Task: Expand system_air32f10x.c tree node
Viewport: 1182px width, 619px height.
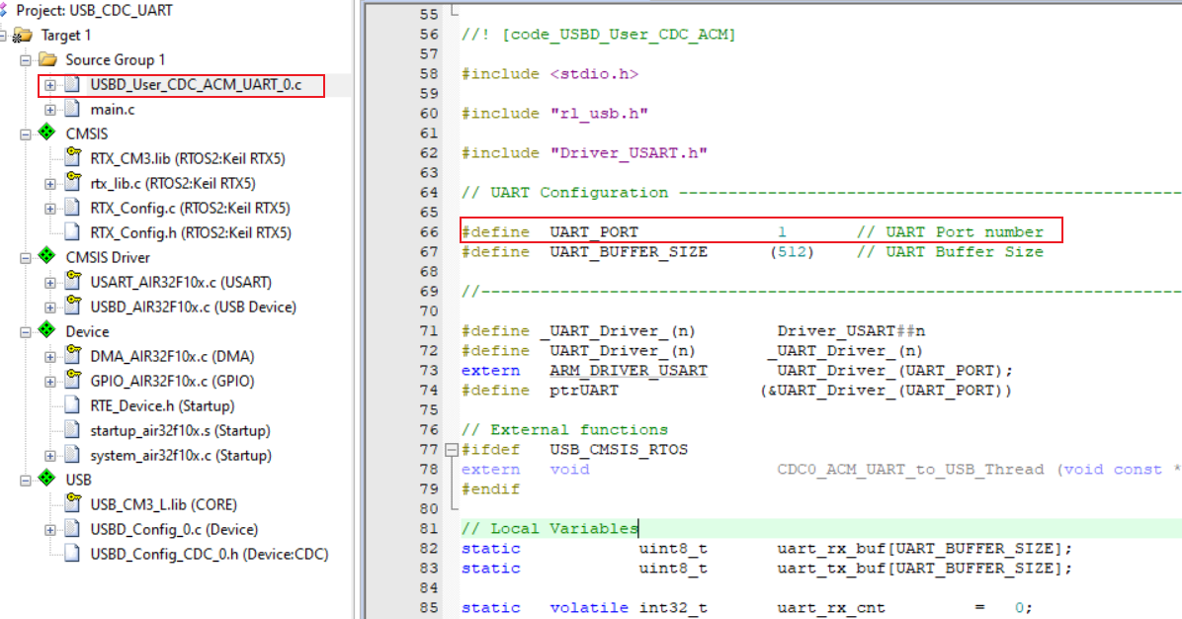Action: (x=49, y=456)
